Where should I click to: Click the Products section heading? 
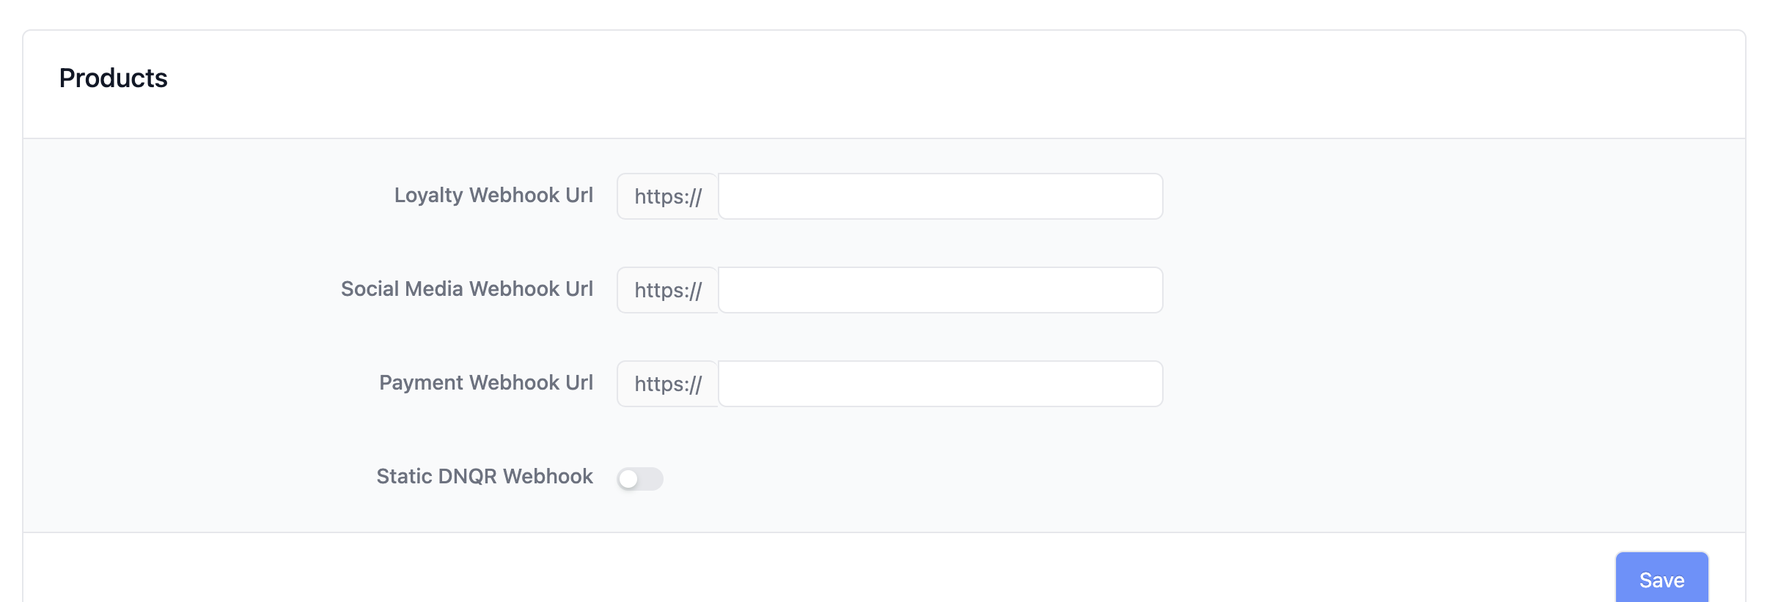[114, 78]
